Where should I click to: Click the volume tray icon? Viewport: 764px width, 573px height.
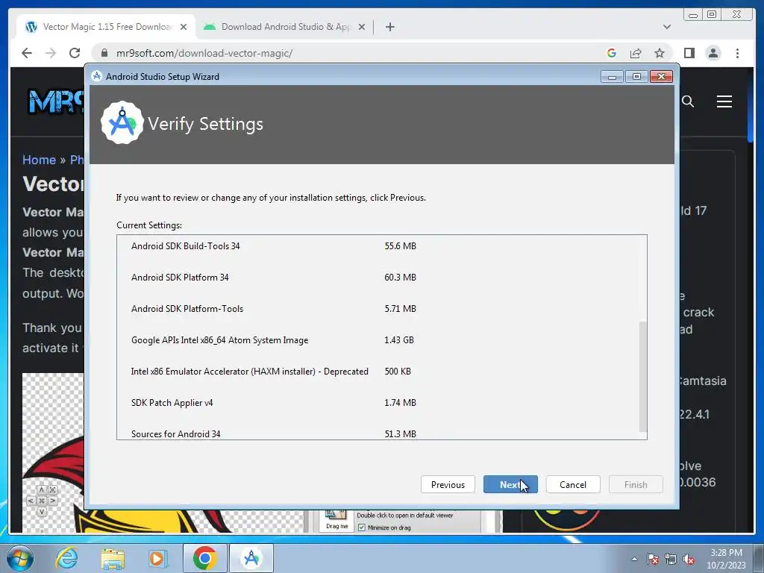tap(689, 559)
